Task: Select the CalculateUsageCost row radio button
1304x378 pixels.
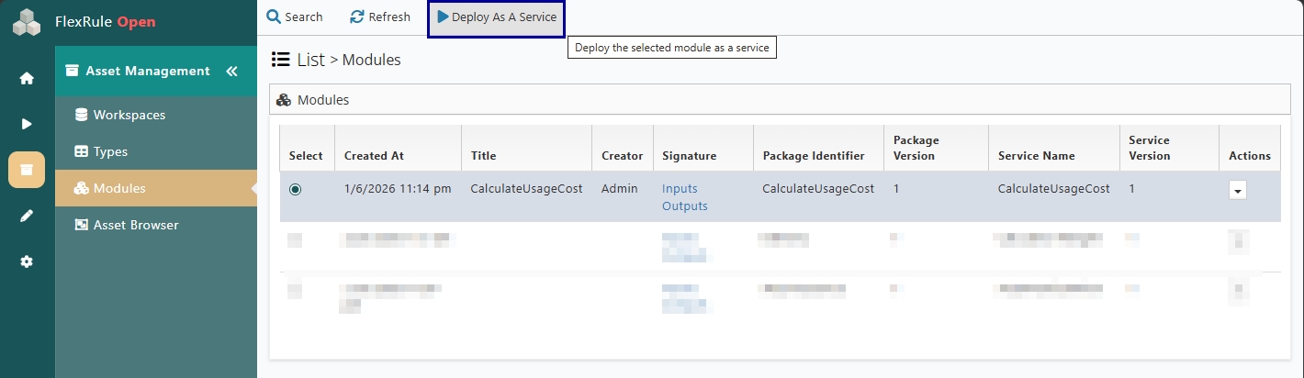Action: pos(295,189)
